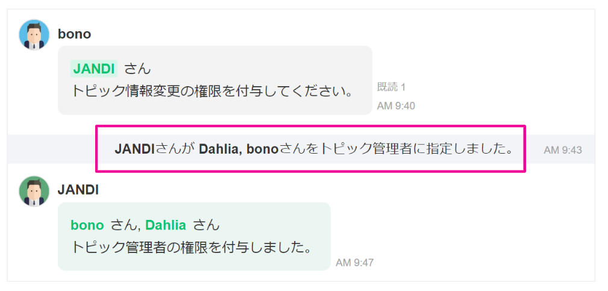The image size is (608, 291).
Task: Open the bono sender name above first message
Action: (74, 34)
